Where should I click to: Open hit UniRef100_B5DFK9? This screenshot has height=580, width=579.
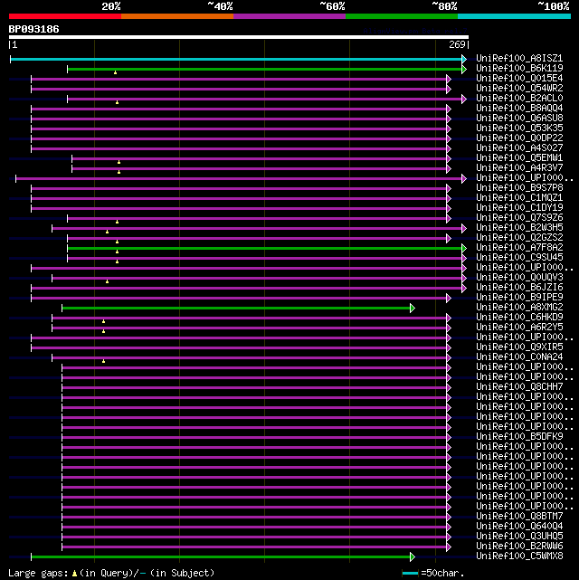[x=519, y=437]
